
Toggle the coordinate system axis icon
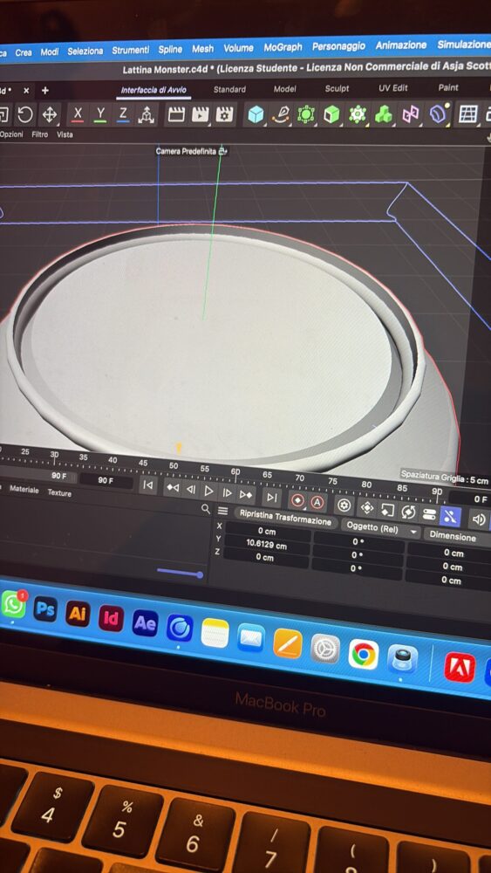point(147,114)
